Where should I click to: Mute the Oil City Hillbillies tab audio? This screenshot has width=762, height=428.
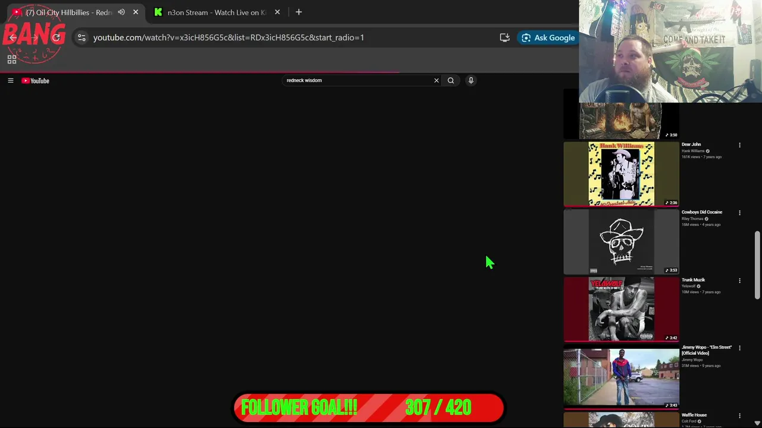pyautogui.click(x=121, y=12)
